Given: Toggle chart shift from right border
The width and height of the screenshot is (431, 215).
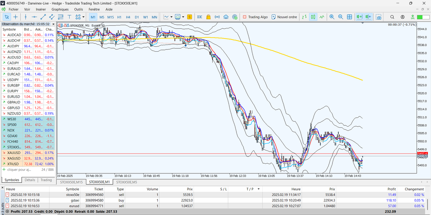Looking at the screenshot, I should click(368, 17).
